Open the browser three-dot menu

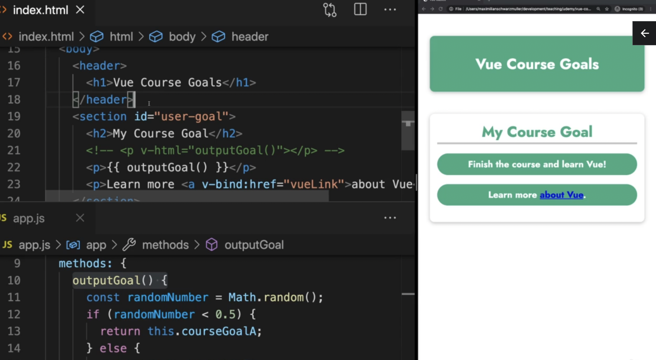[x=651, y=9]
